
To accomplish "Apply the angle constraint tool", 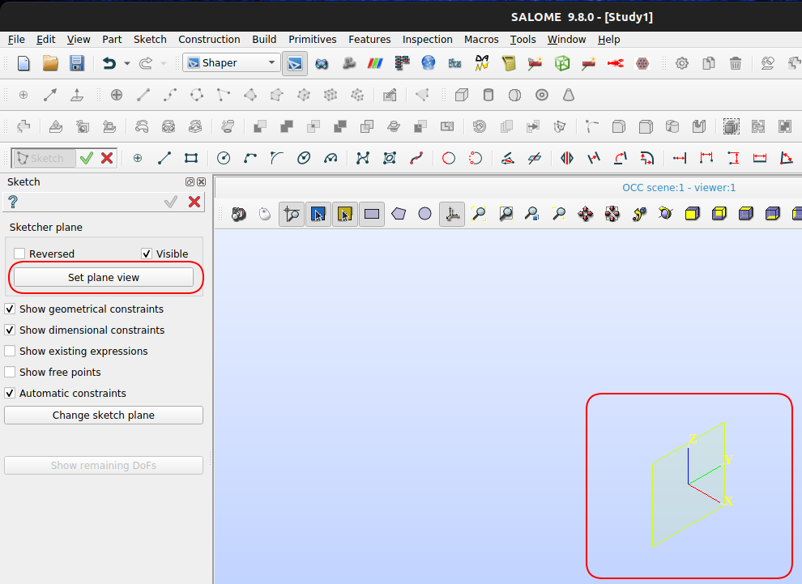I will click(x=786, y=158).
